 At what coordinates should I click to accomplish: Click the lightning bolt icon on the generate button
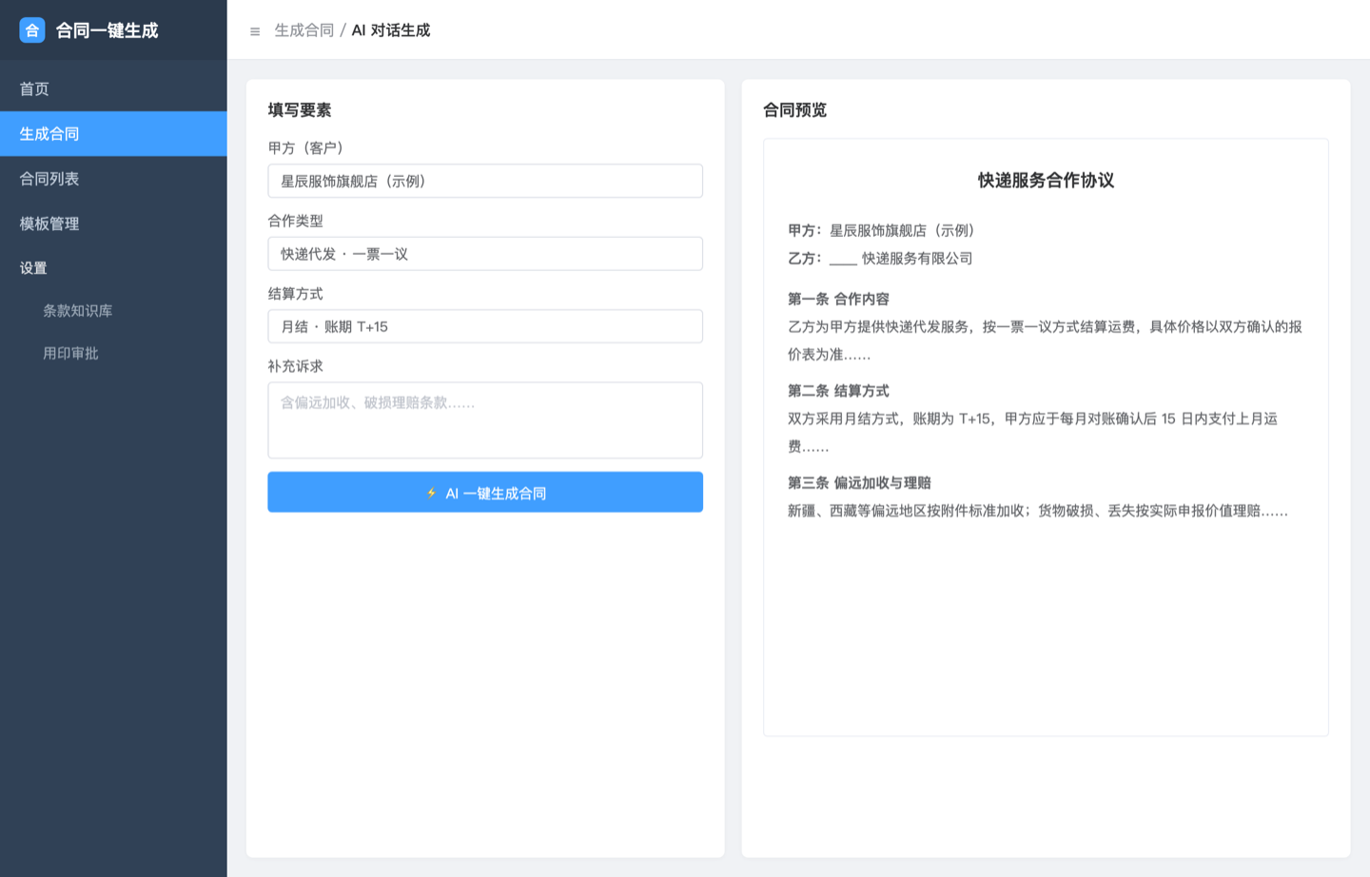tap(431, 493)
